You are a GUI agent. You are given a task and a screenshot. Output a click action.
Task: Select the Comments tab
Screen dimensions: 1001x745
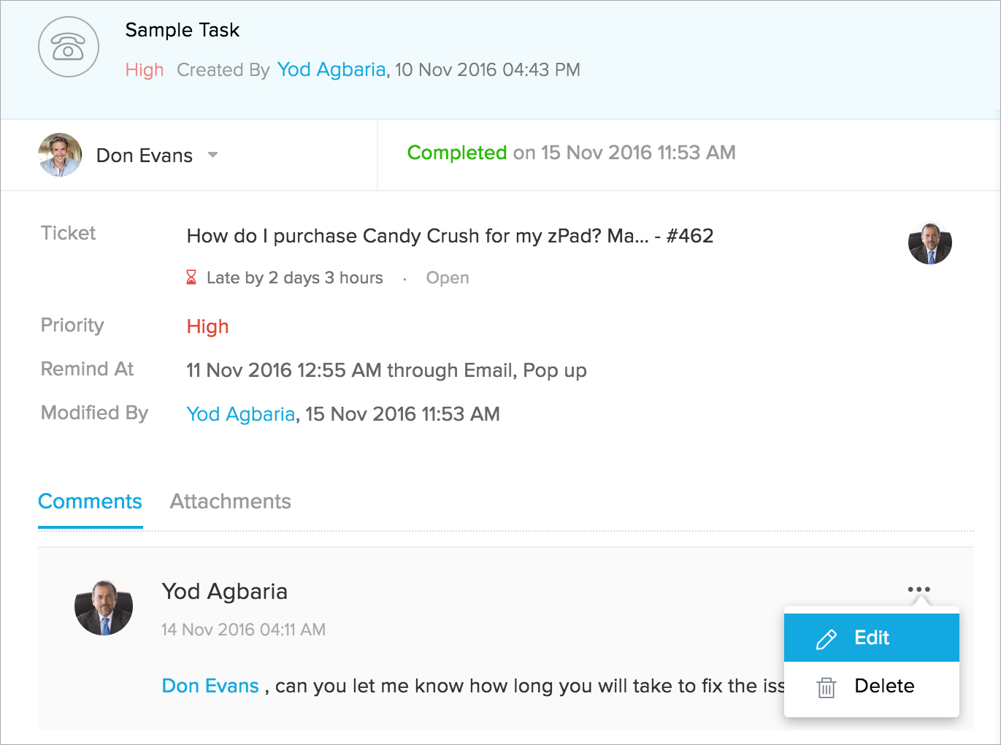coord(90,502)
